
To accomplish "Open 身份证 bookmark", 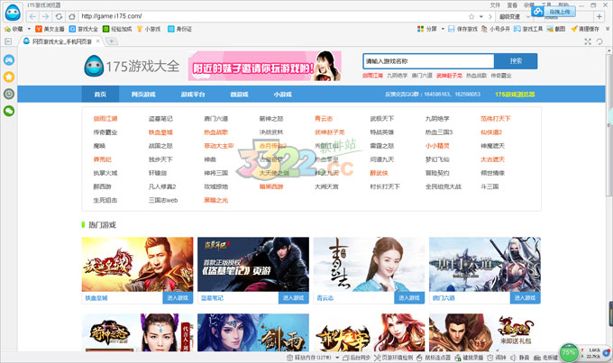I will pos(179,29).
